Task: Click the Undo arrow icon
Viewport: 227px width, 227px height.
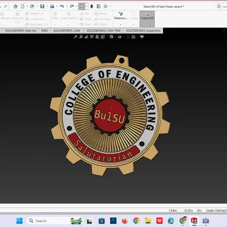Action: tap(62, 6)
